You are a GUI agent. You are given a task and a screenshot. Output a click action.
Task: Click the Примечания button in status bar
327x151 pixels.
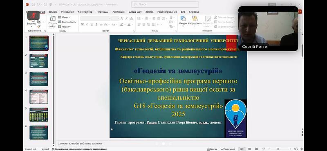pyautogui.click(x=228, y=149)
